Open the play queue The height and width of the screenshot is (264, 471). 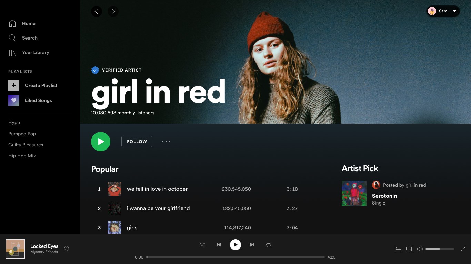(x=398, y=249)
